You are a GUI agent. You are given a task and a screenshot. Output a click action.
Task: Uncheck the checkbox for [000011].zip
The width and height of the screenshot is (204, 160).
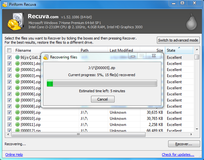[9, 125]
